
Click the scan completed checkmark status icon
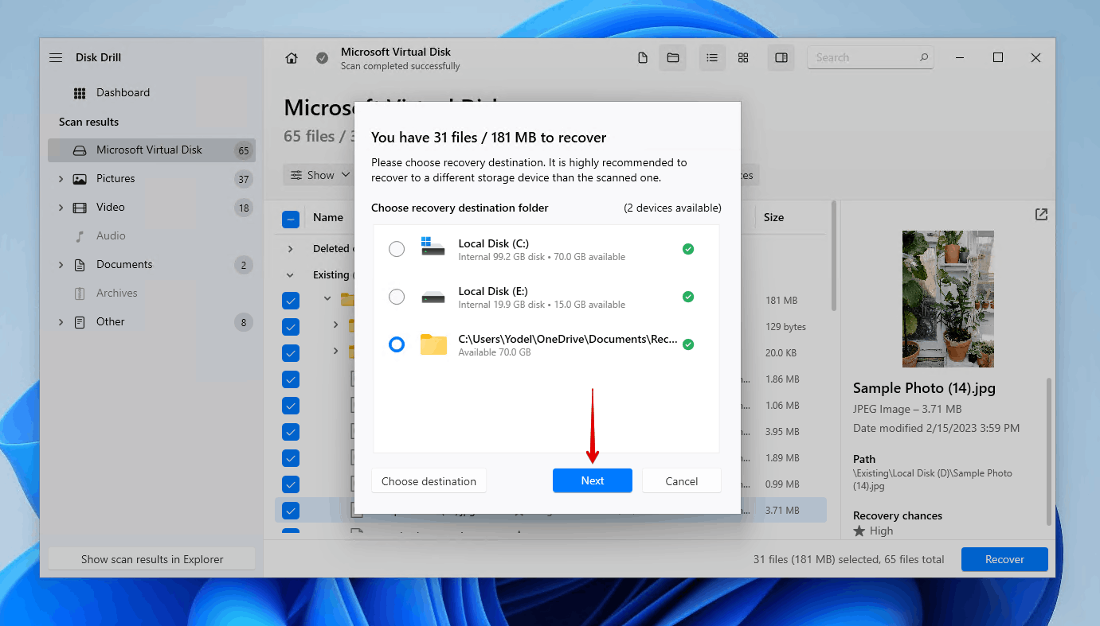click(322, 58)
